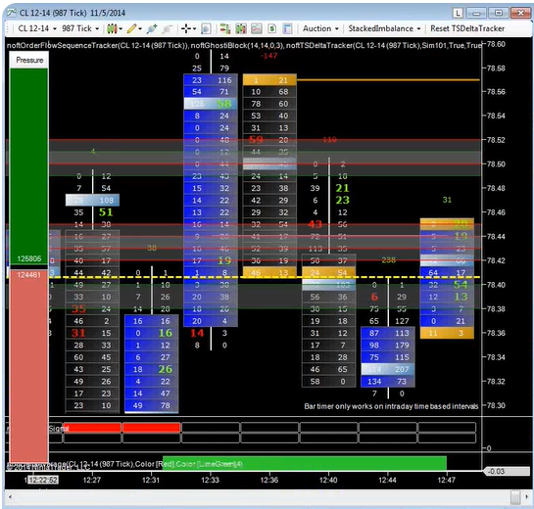Screen dimensions: 534x509
Task: Toggle the L link button in title bar
Action: tap(458, 14)
